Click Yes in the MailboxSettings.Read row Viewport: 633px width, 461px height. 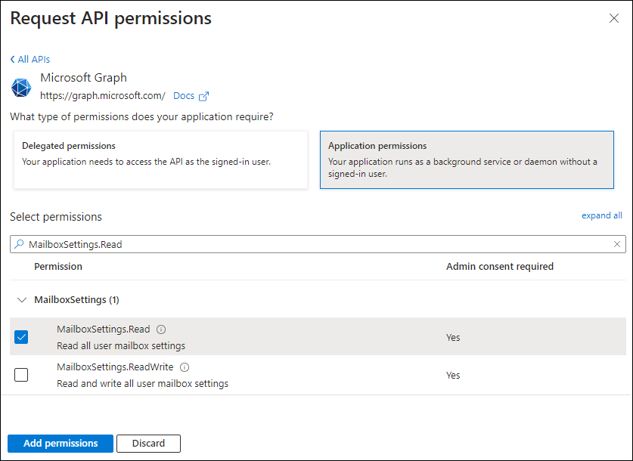453,337
